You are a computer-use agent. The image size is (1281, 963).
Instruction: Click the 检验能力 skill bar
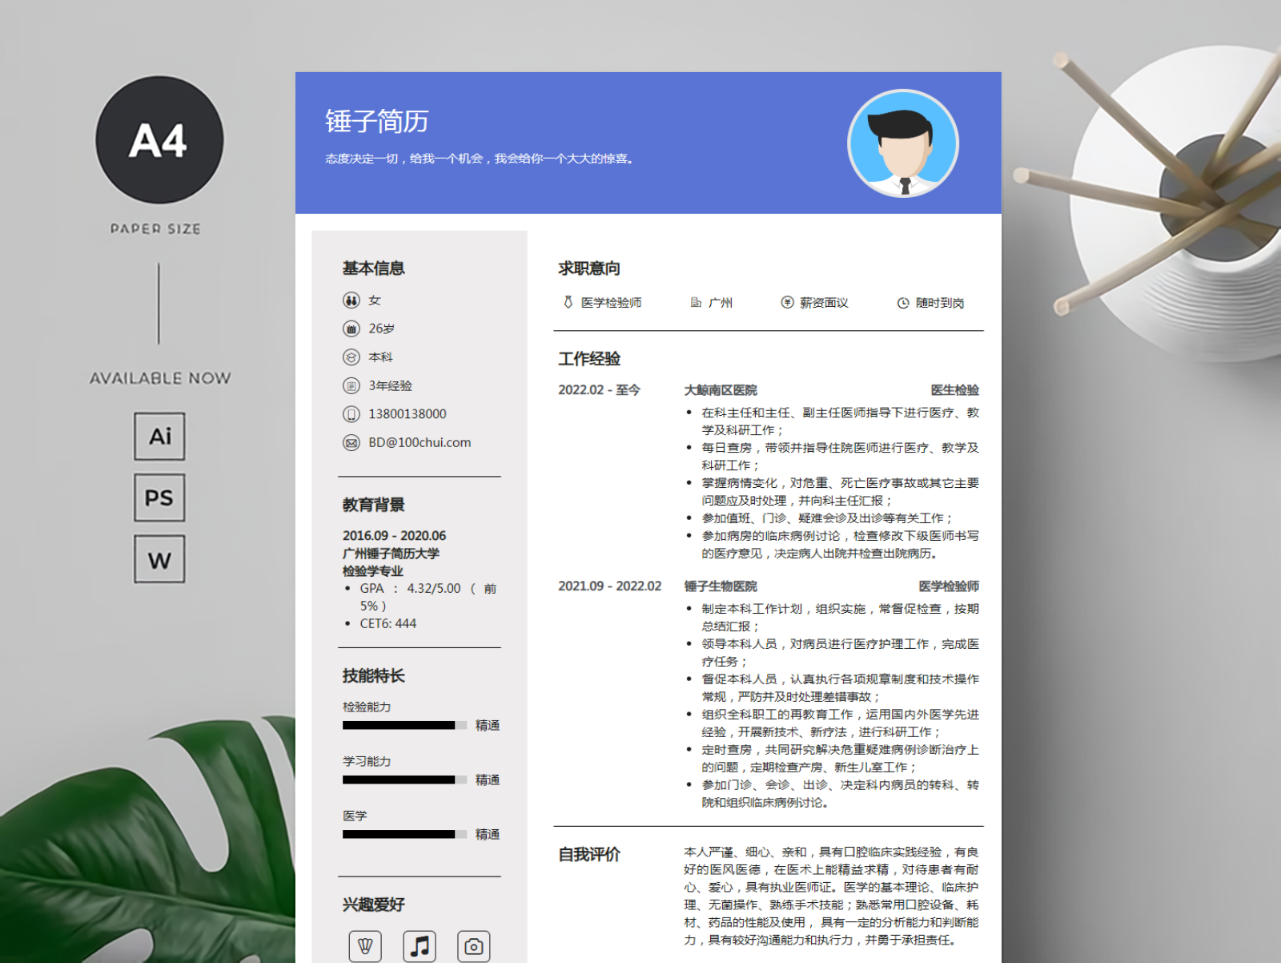click(x=404, y=725)
